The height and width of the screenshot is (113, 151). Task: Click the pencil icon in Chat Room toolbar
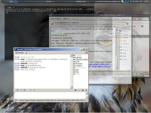coord(31,90)
